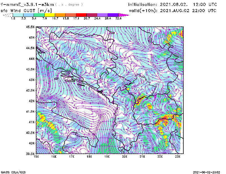Click the 18E longitude label

[x=89, y=157]
